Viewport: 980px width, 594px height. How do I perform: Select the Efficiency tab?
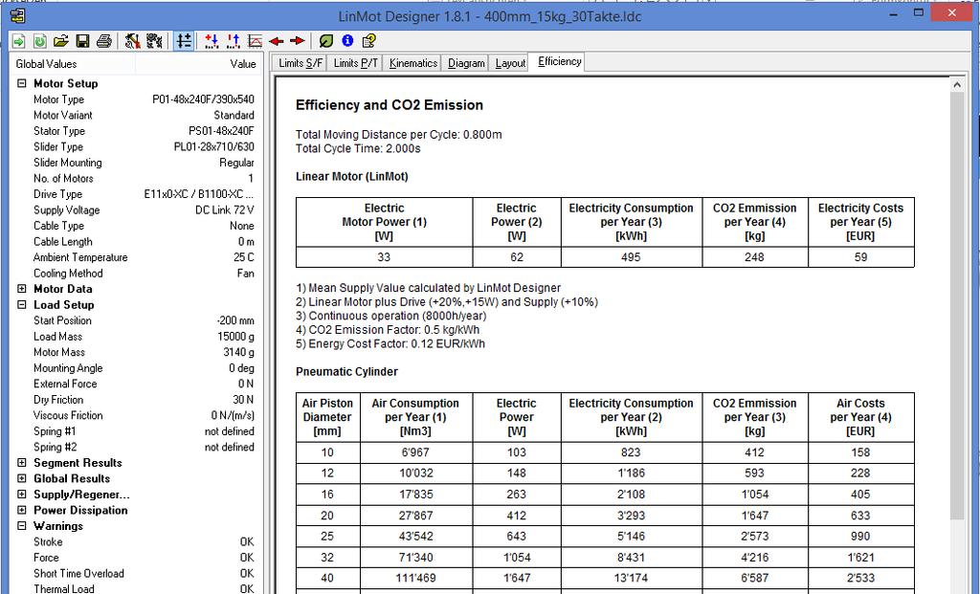559,61
